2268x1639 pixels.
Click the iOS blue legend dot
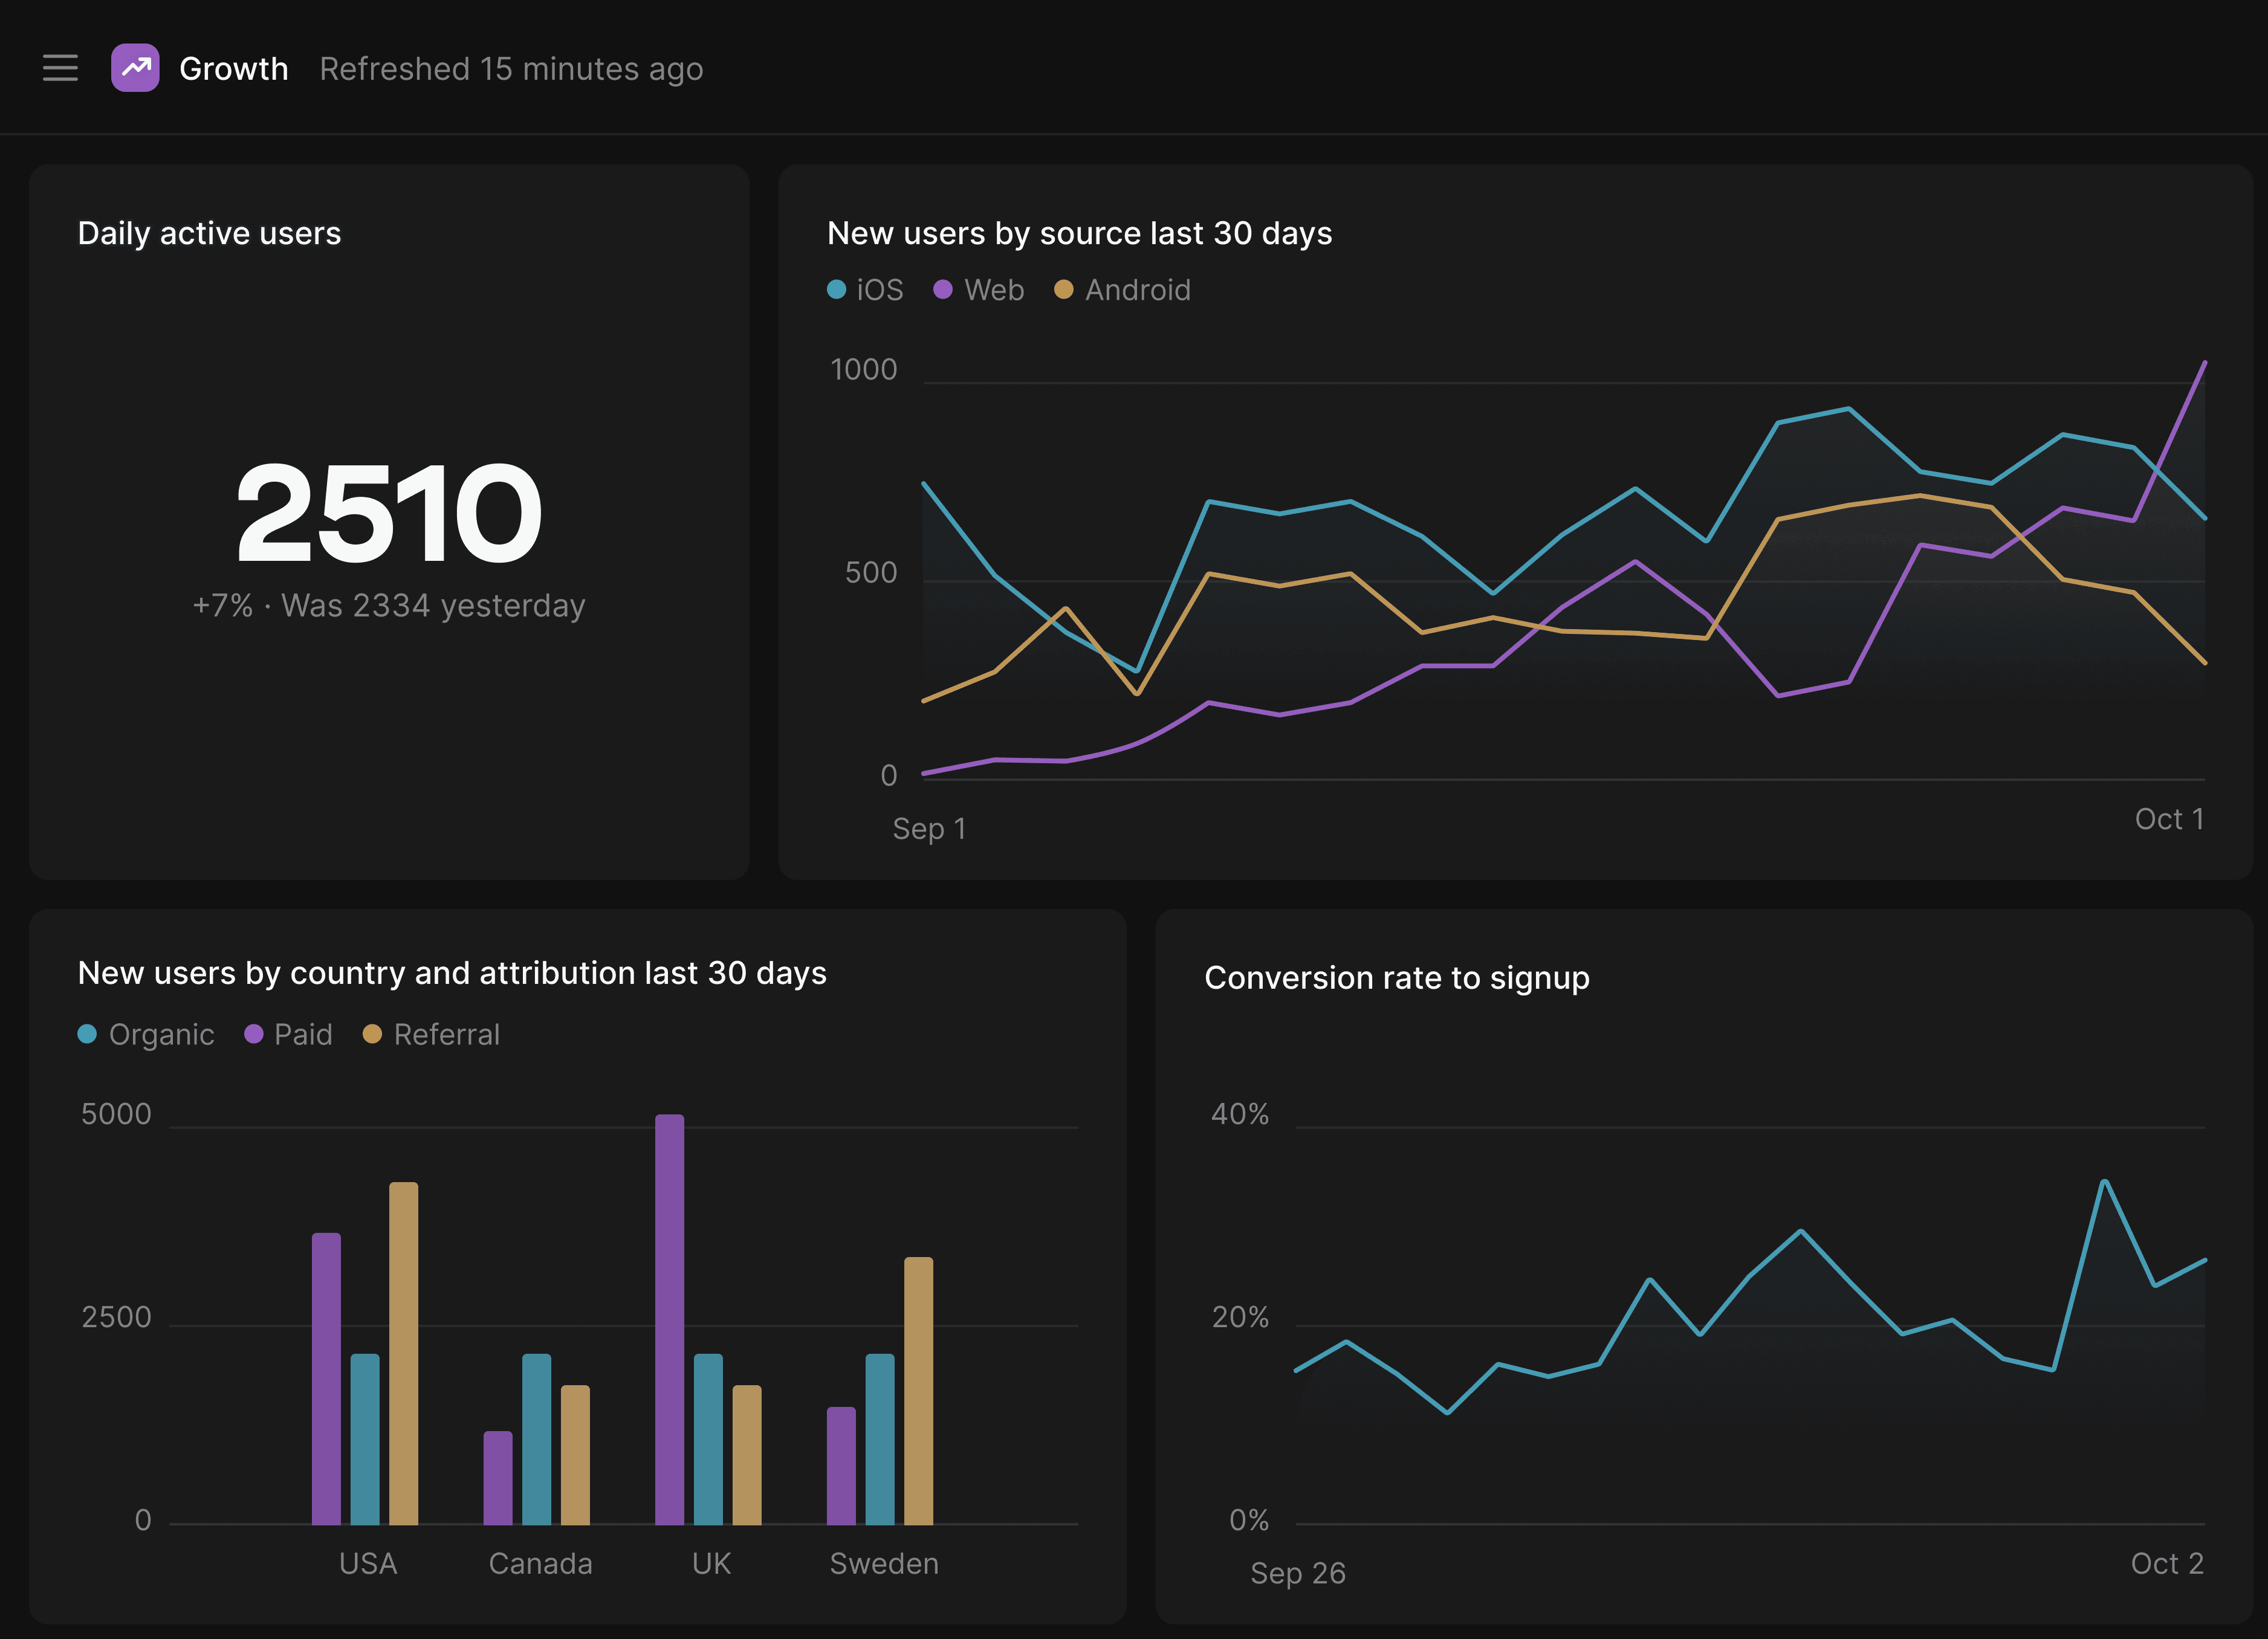pos(837,290)
